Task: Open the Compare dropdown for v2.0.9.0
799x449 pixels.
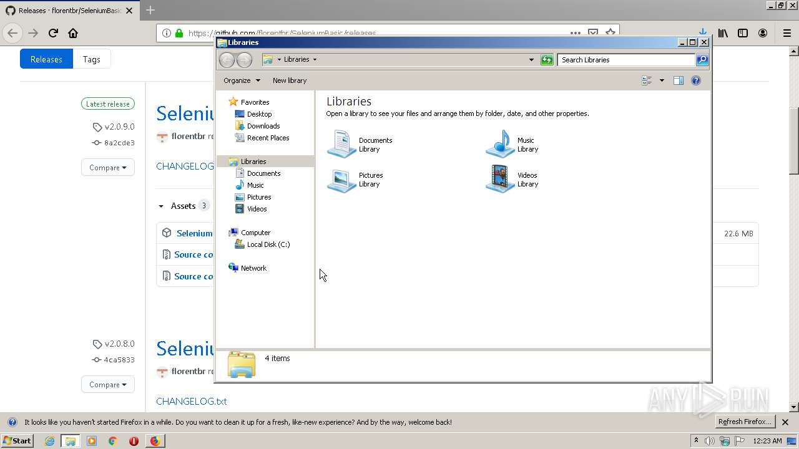Action: pos(107,167)
